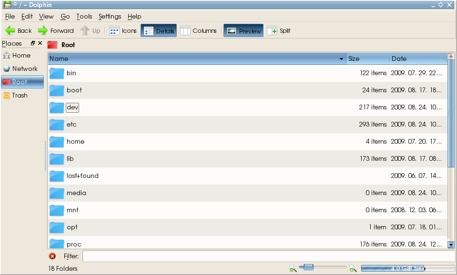This screenshot has width=457, height=275.
Task: Click the scroll down arrow of file list
Action: coord(451,245)
